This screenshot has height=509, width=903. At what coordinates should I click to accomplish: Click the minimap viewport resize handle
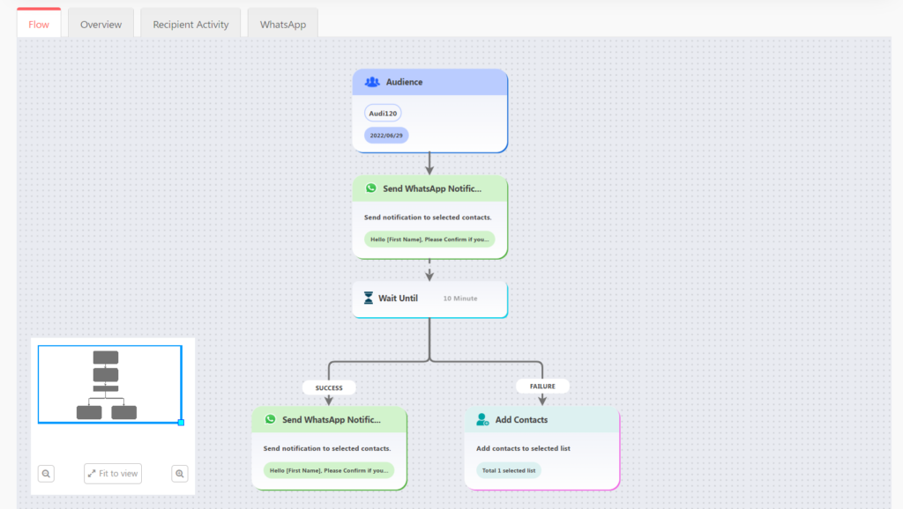coord(181,423)
